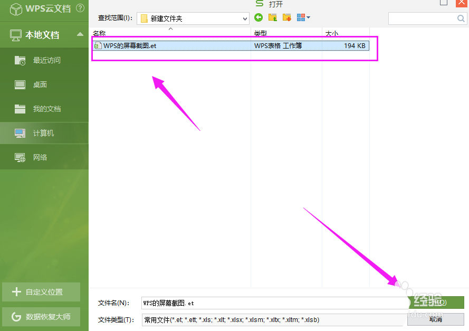469x331 pixels.
Task: Select file WPS的屏幕截图.et
Action: tap(231, 46)
